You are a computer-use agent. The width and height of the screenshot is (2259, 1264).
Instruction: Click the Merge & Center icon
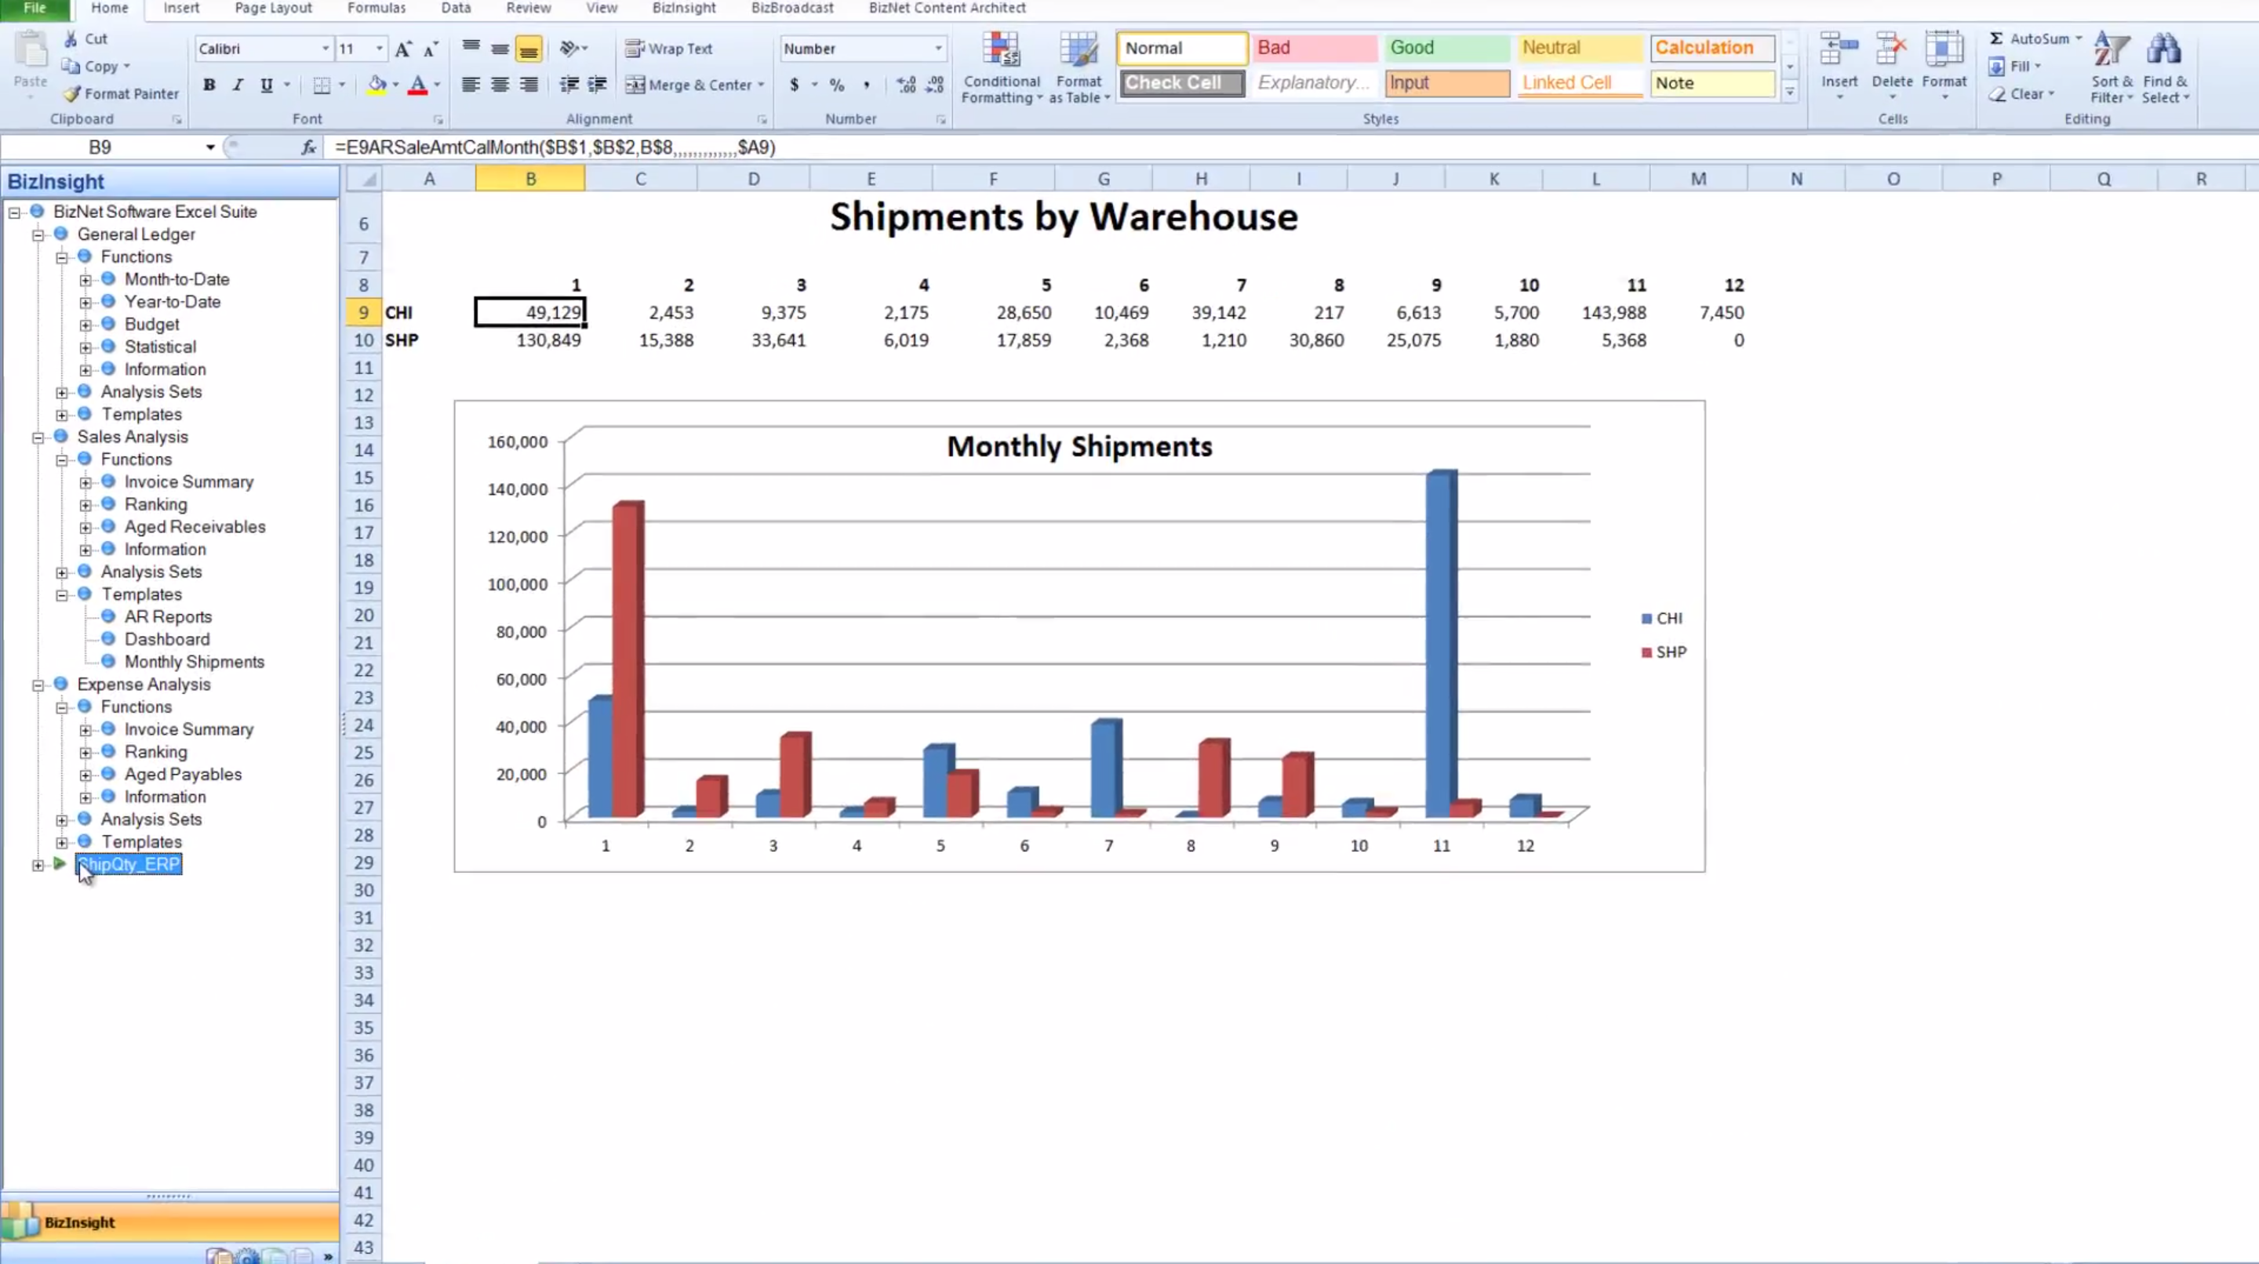point(635,85)
